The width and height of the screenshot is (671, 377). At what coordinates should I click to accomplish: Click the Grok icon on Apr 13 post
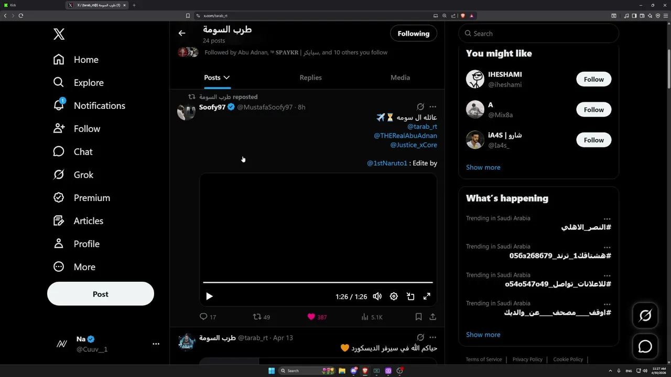click(x=420, y=337)
